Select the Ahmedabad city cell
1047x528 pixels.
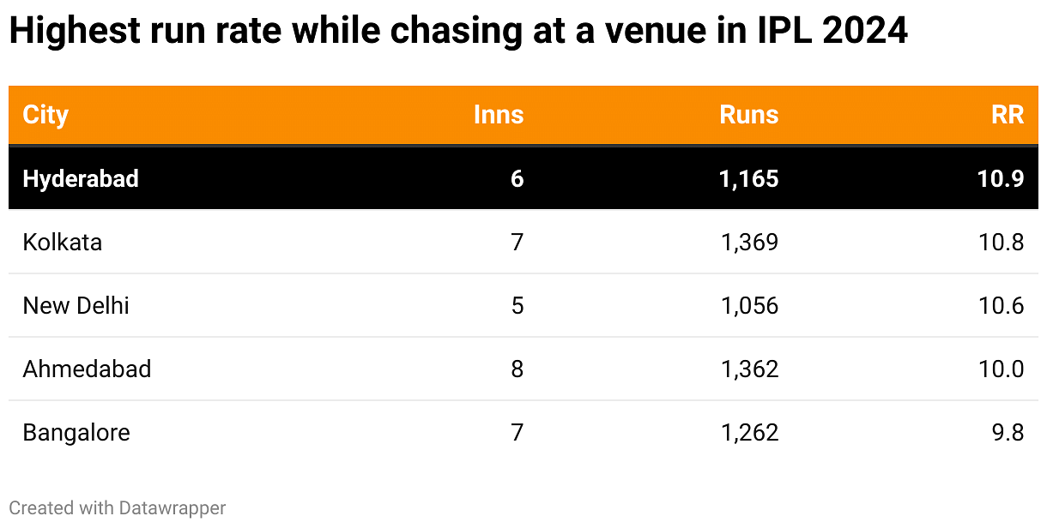[x=87, y=369]
